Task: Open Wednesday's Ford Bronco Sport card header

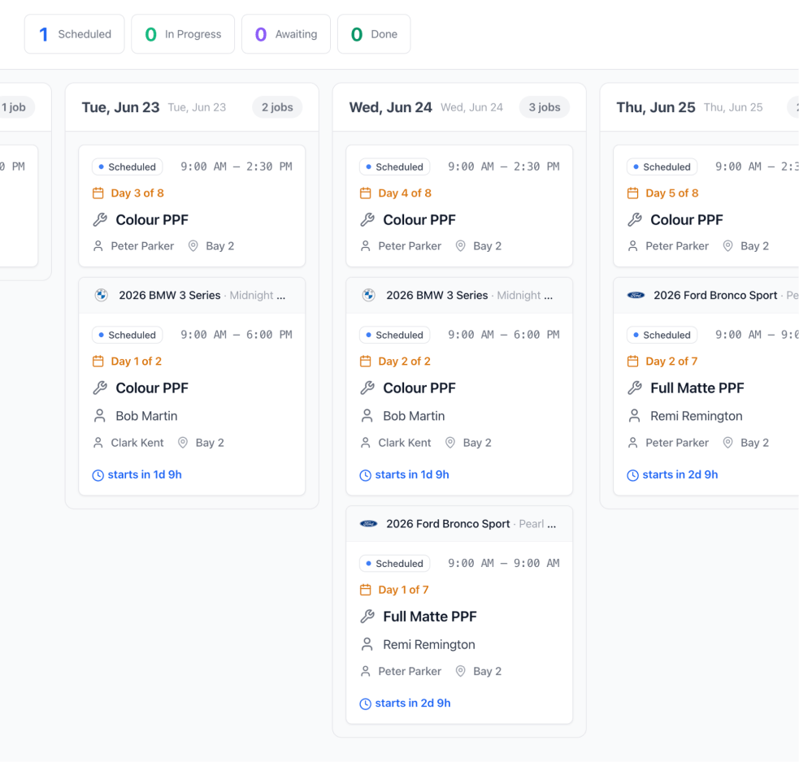Action: (459, 524)
